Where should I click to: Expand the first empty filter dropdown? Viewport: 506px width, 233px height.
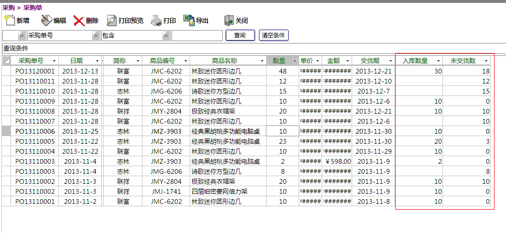pos(22,36)
